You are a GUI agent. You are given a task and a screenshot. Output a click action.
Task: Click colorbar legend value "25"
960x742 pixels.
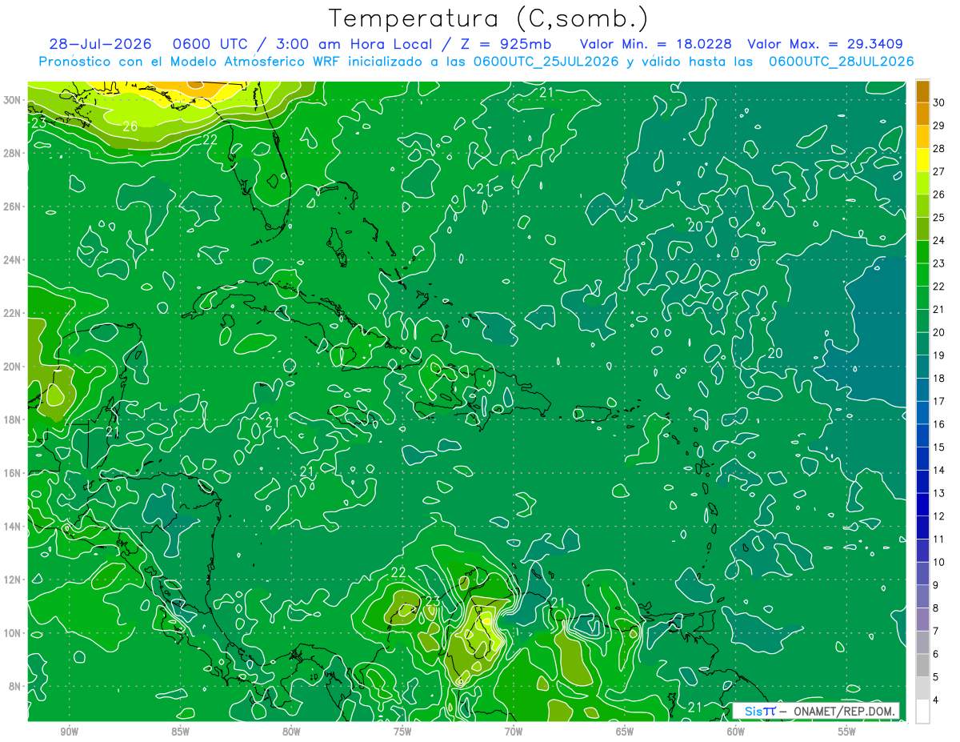coord(939,218)
